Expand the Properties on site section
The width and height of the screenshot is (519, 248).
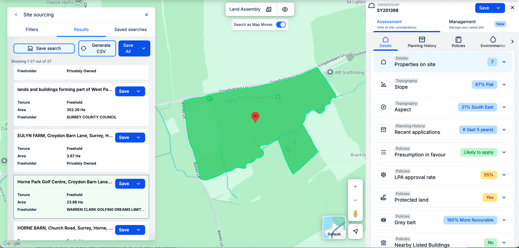pyautogui.click(x=504, y=62)
